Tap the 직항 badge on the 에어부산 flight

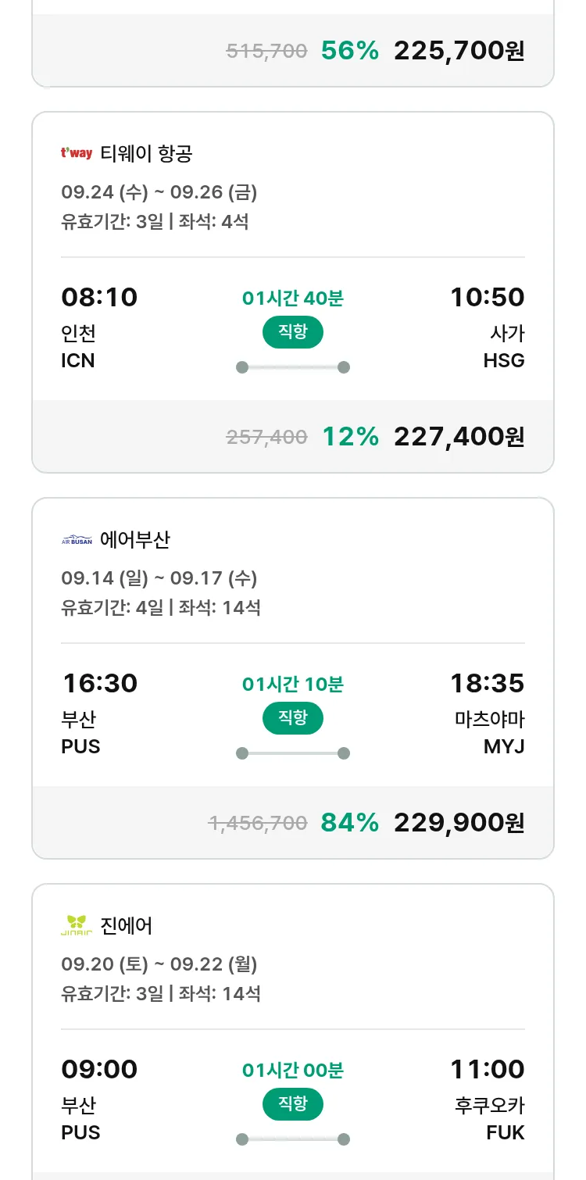pyautogui.click(x=293, y=718)
